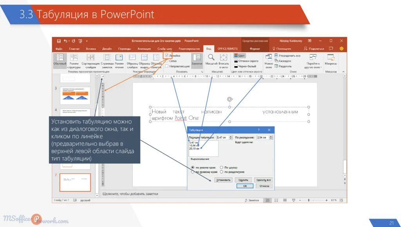Open the Макросы button
The width and height of the screenshot is (401, 227).
point(331,59)
